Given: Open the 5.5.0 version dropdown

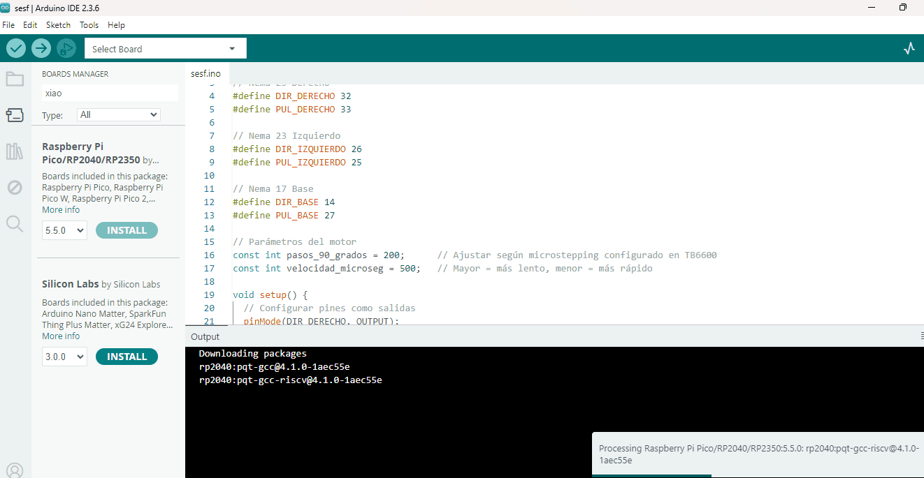Looking at the screenshot, I should coord(64,230).
